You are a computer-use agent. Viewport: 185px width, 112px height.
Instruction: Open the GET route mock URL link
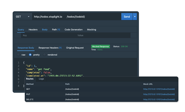159,89
